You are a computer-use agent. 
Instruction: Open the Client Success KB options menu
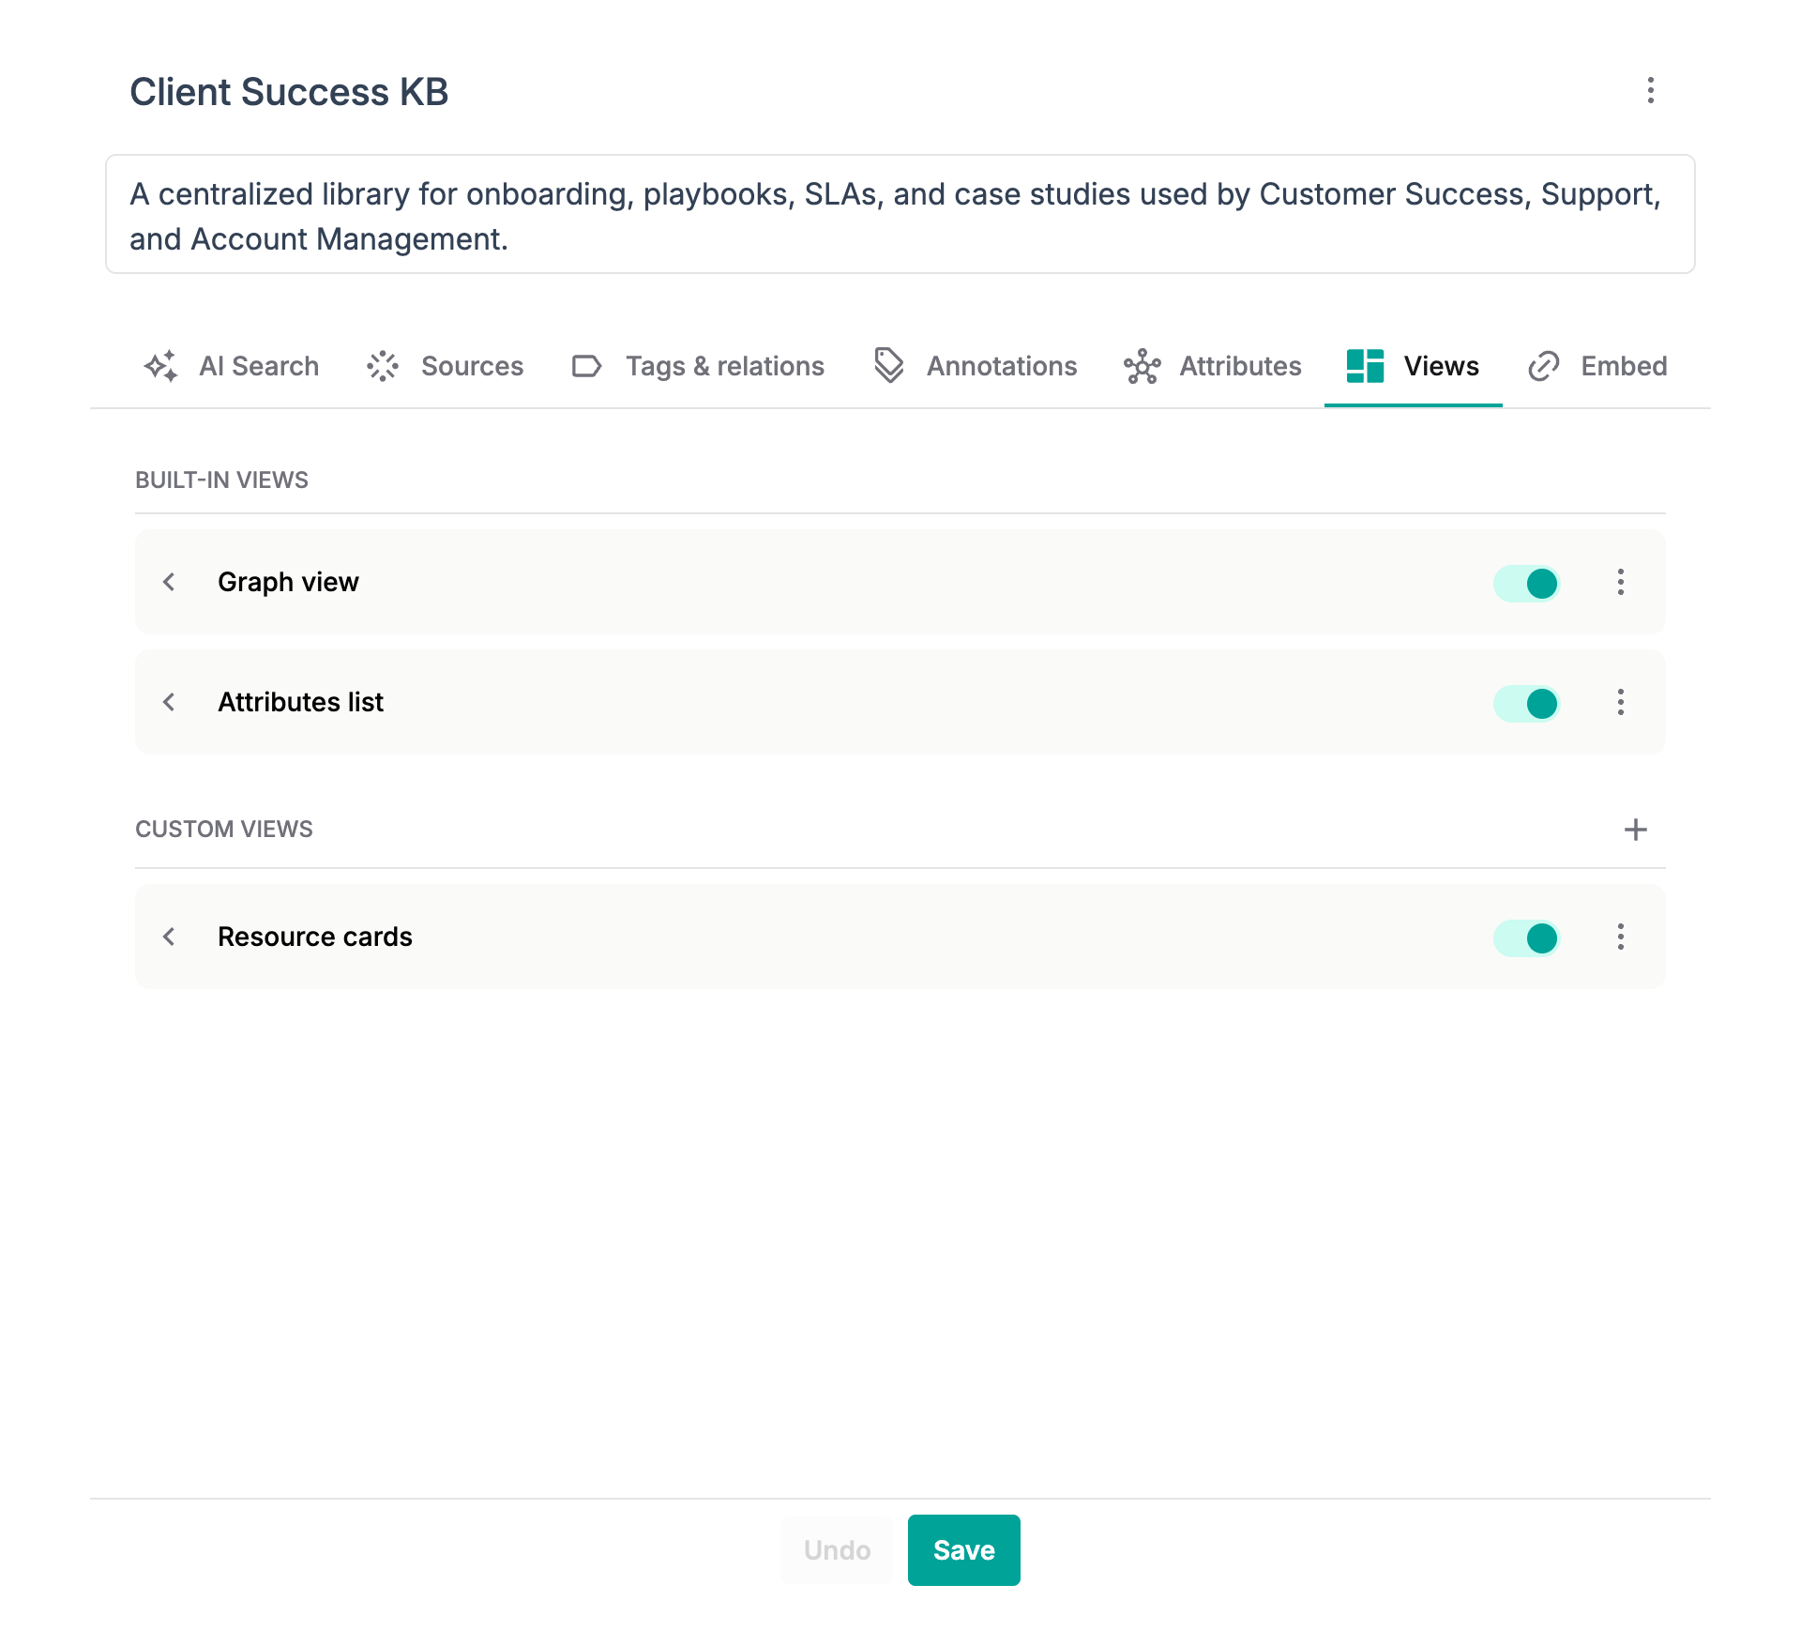1650,90
